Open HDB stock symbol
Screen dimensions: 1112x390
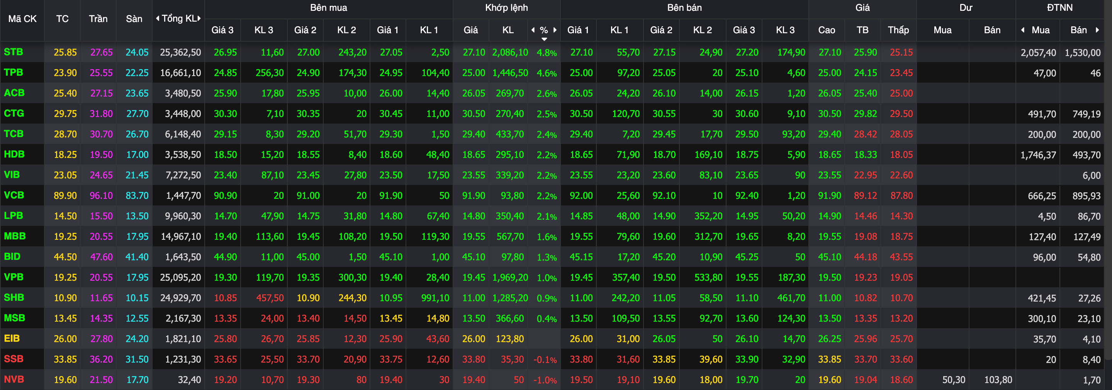tap(14, 154)
